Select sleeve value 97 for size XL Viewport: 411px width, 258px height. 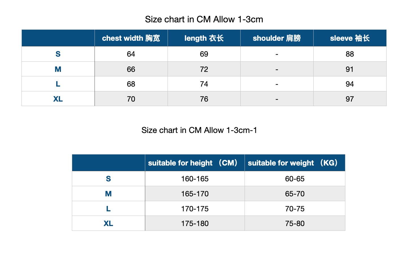pos(350,99)
